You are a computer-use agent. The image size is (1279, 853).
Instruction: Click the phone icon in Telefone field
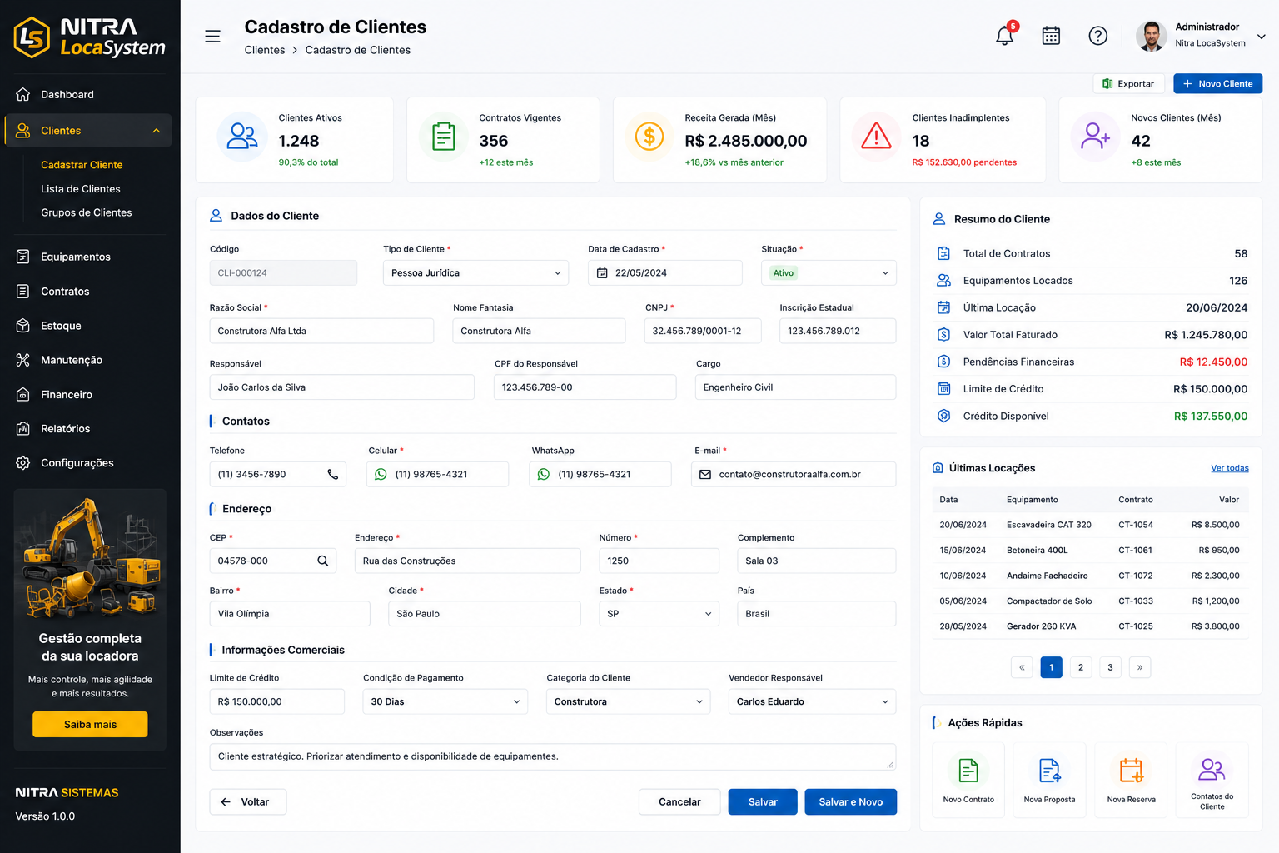point(332,475)
